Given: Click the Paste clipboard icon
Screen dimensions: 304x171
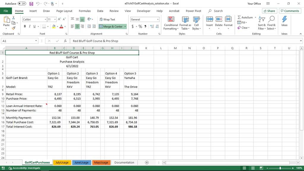Looking at the screenshot, I should [7, 20].
